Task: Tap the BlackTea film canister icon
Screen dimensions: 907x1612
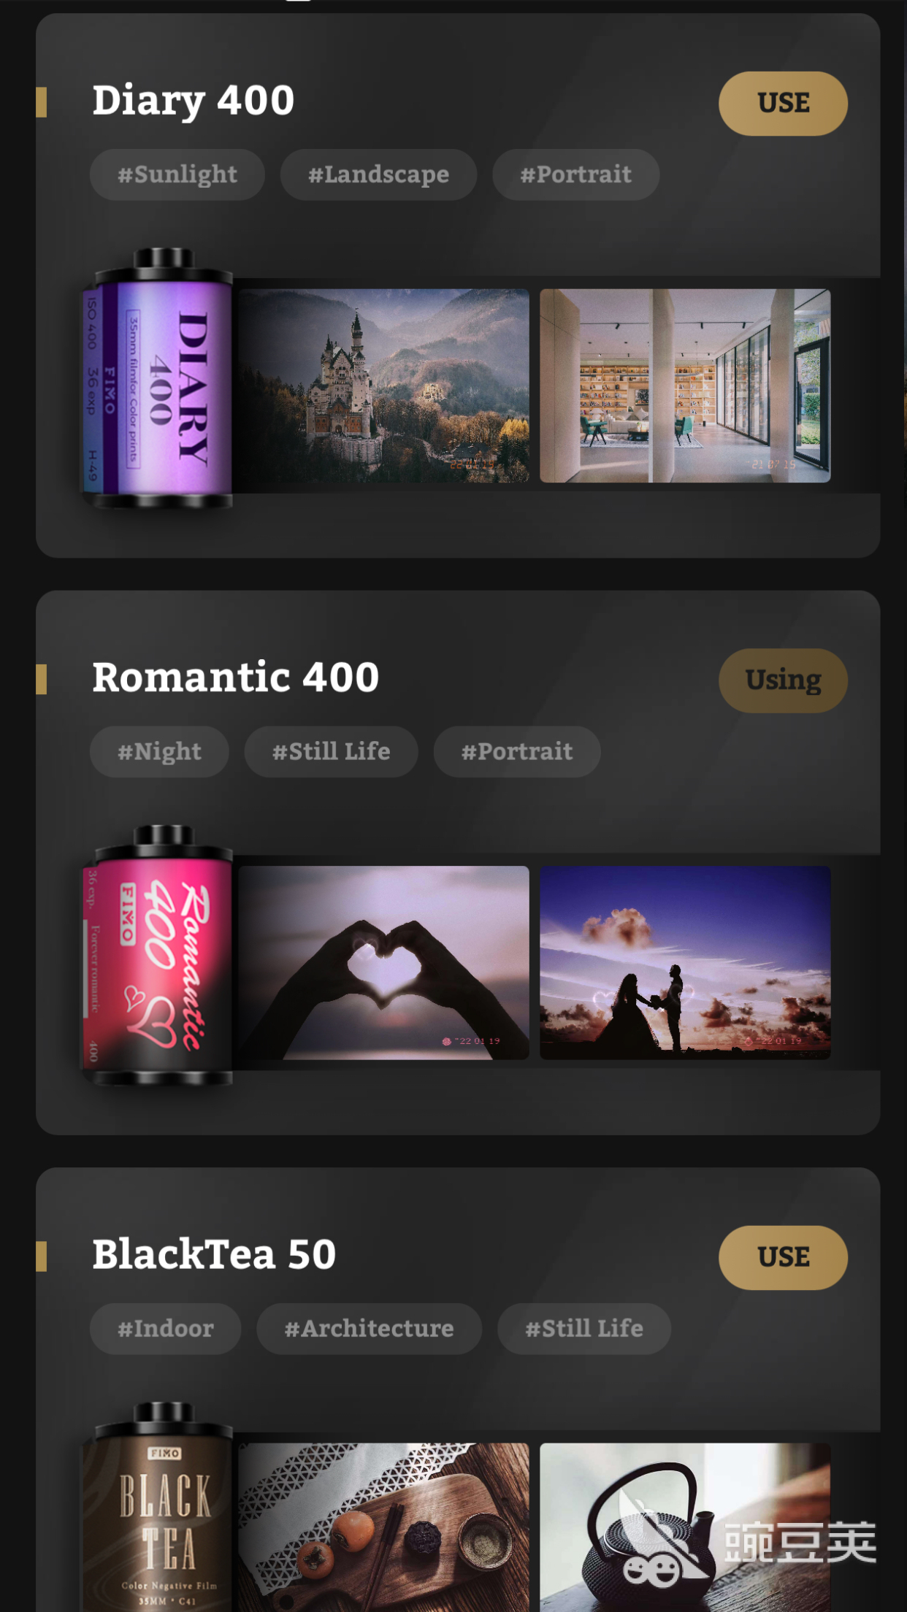Action: coord(158,1506)
